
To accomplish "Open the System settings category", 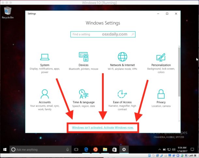I will point(45,63).
